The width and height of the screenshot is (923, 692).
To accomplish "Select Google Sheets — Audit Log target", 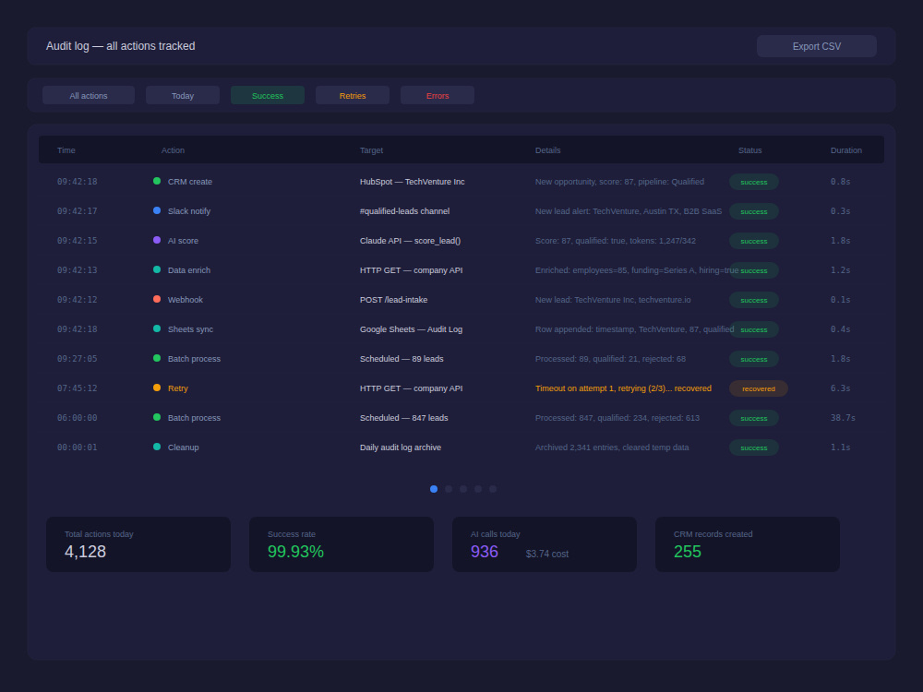I will 411,329.
